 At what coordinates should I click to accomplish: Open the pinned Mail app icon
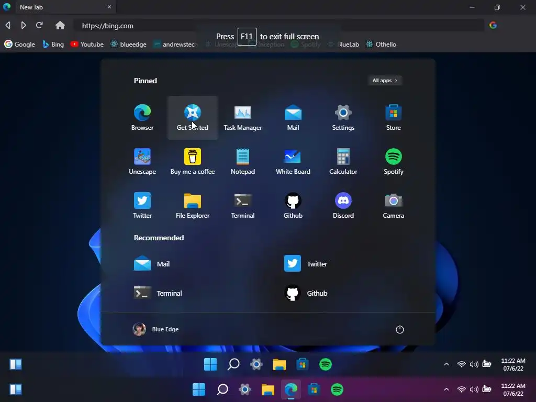click(x=293, y=118)
